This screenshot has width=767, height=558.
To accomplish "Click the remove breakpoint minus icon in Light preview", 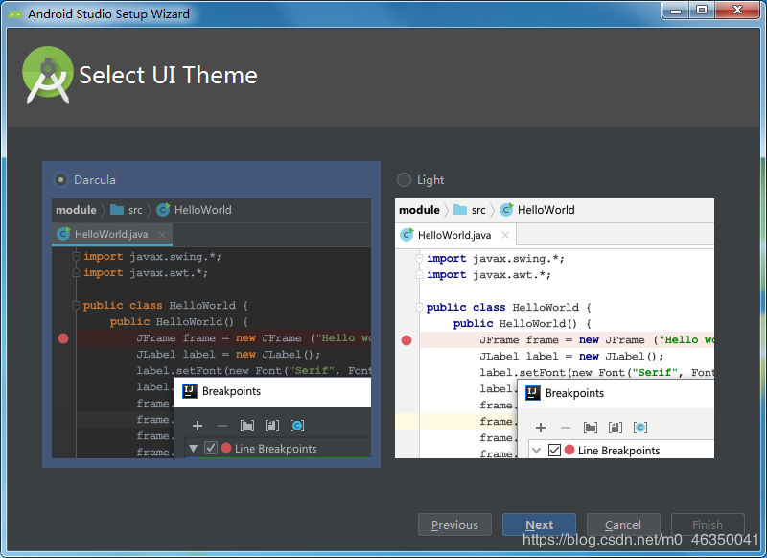I will (568, 427).
